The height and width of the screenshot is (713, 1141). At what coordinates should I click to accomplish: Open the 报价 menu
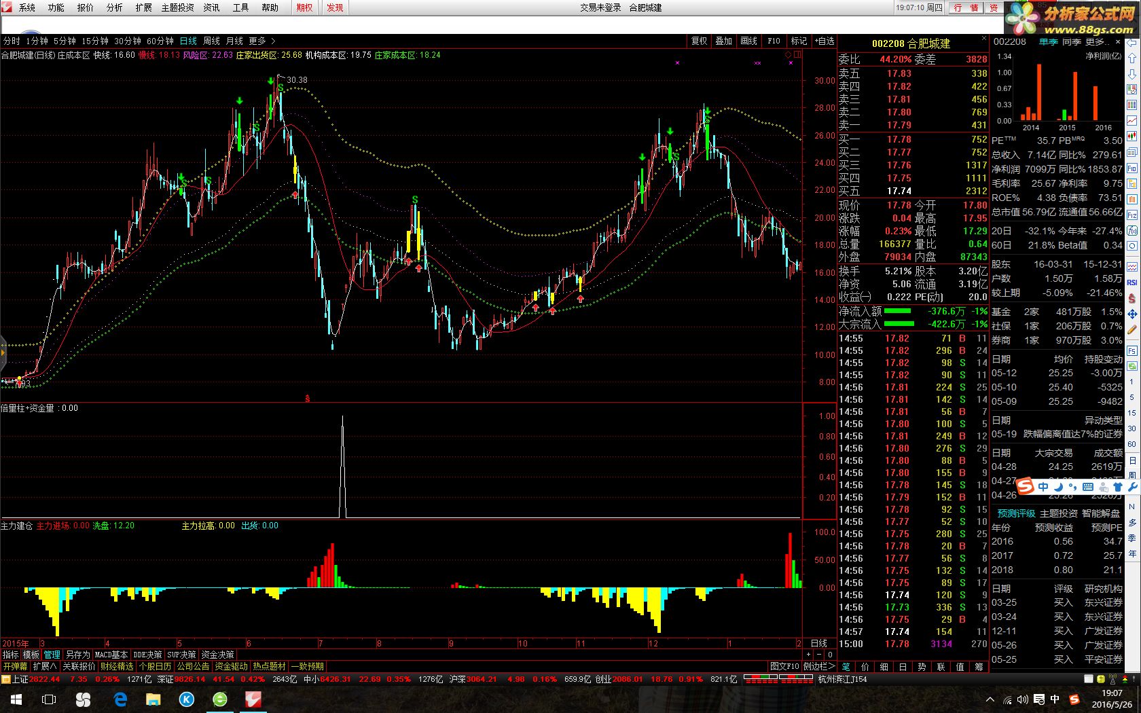(86, 7)
